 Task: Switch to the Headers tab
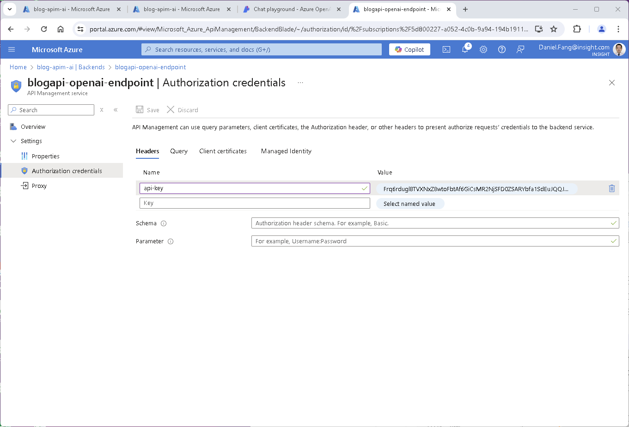147,151
